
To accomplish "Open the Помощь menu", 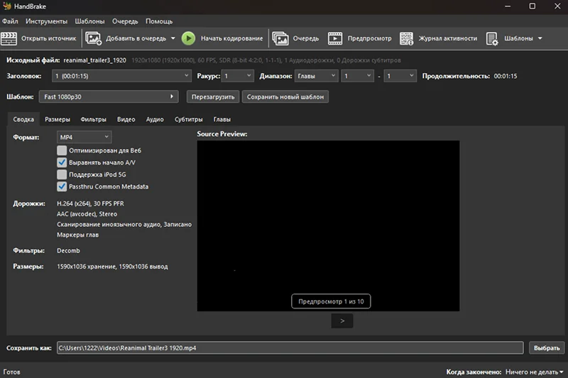I will coord(159,21).
